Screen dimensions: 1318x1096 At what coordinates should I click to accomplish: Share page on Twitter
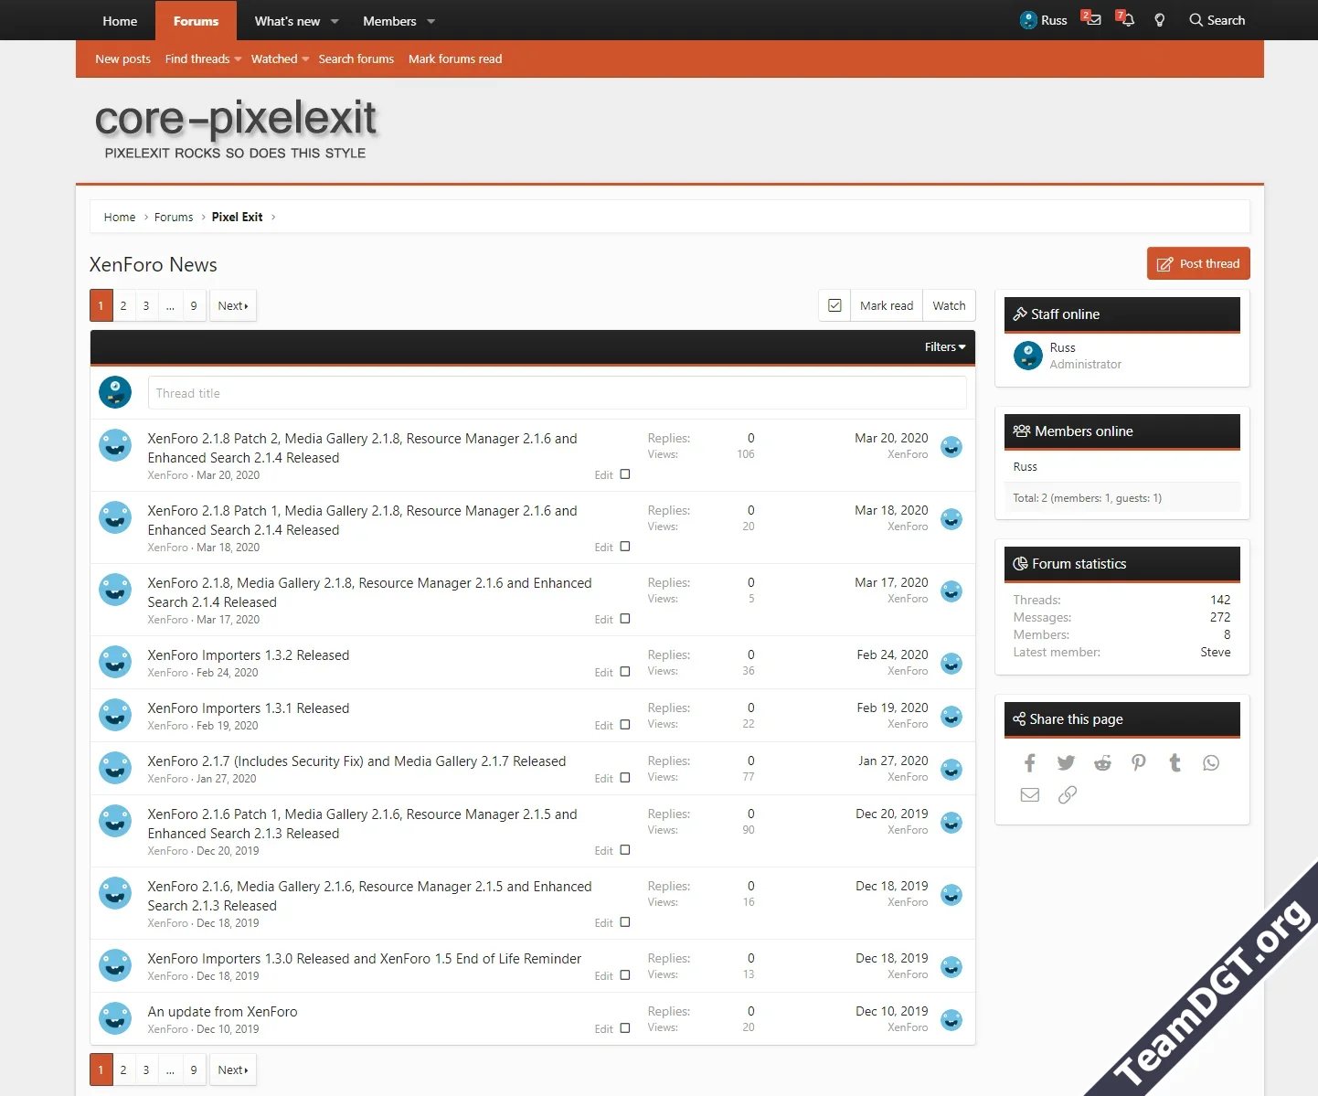pyautogui.click(x=1066, y=763)
